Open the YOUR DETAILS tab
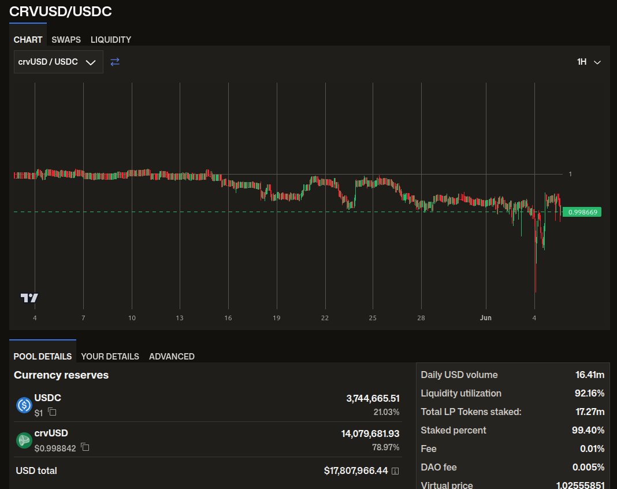Image resolution: width=617 pixels, height=489 pixels. click(110, 356)
